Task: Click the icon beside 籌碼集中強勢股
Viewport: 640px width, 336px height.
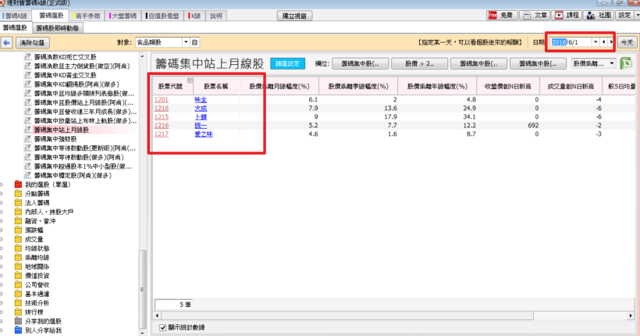Action: tap(28, 139)
